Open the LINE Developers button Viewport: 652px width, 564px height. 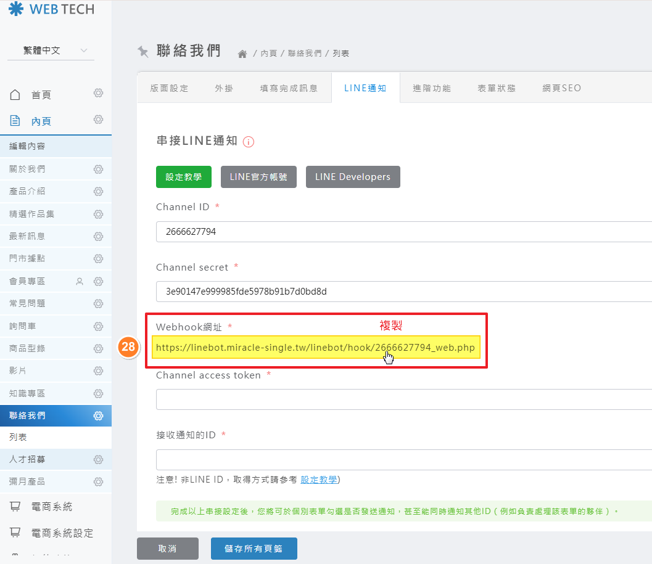(x=352, y=177)
